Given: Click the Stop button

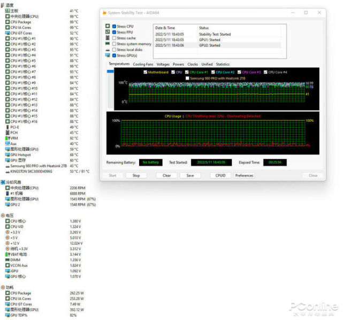Looking at the screenshot, I should pos(136,175).
